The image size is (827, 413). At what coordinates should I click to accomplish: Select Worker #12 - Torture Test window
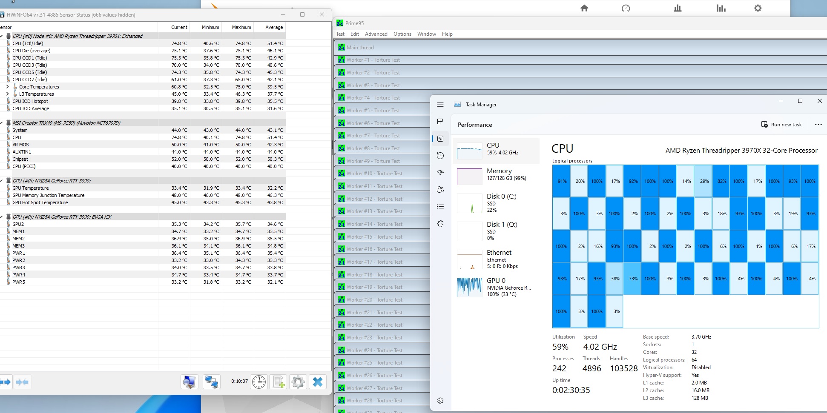coord(382,199)
